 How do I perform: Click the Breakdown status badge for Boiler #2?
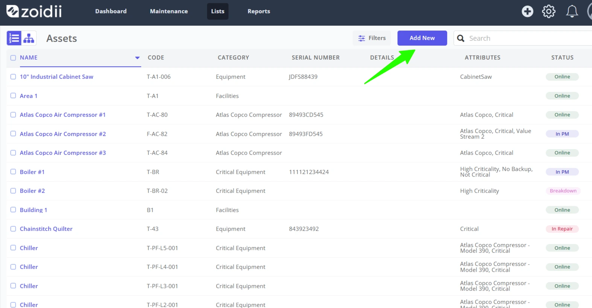click(563, 191)
